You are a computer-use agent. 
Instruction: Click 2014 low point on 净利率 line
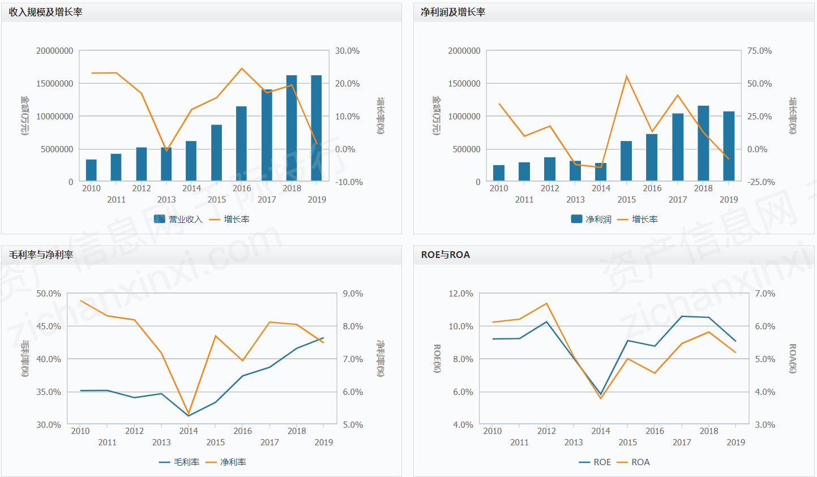pyautogui.click(x=189, y=414)
